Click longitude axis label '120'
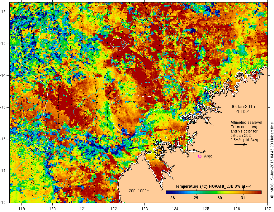274x212 pixels. tap(52, 209)
